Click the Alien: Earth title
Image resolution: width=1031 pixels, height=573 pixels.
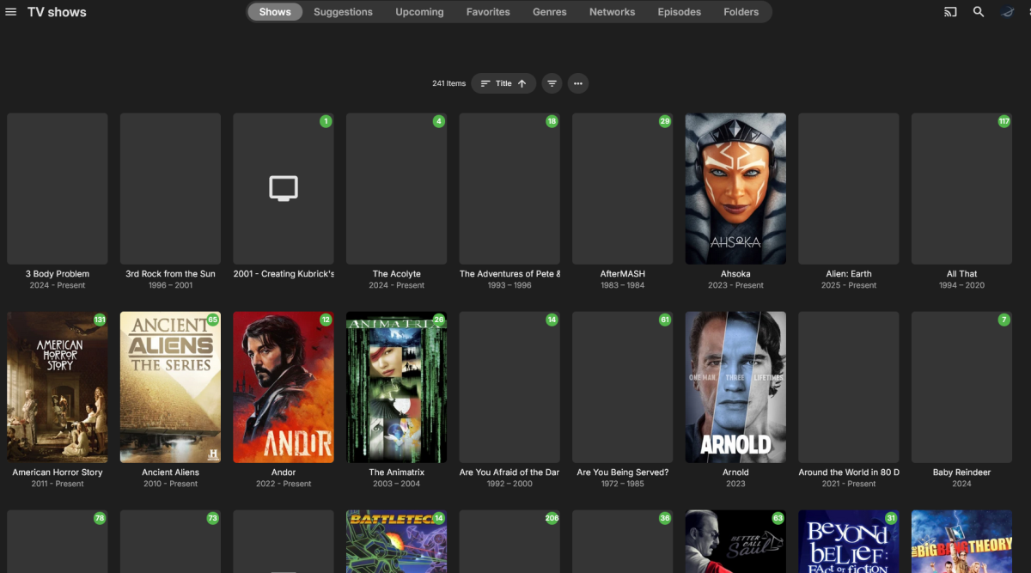click(849, 274)
